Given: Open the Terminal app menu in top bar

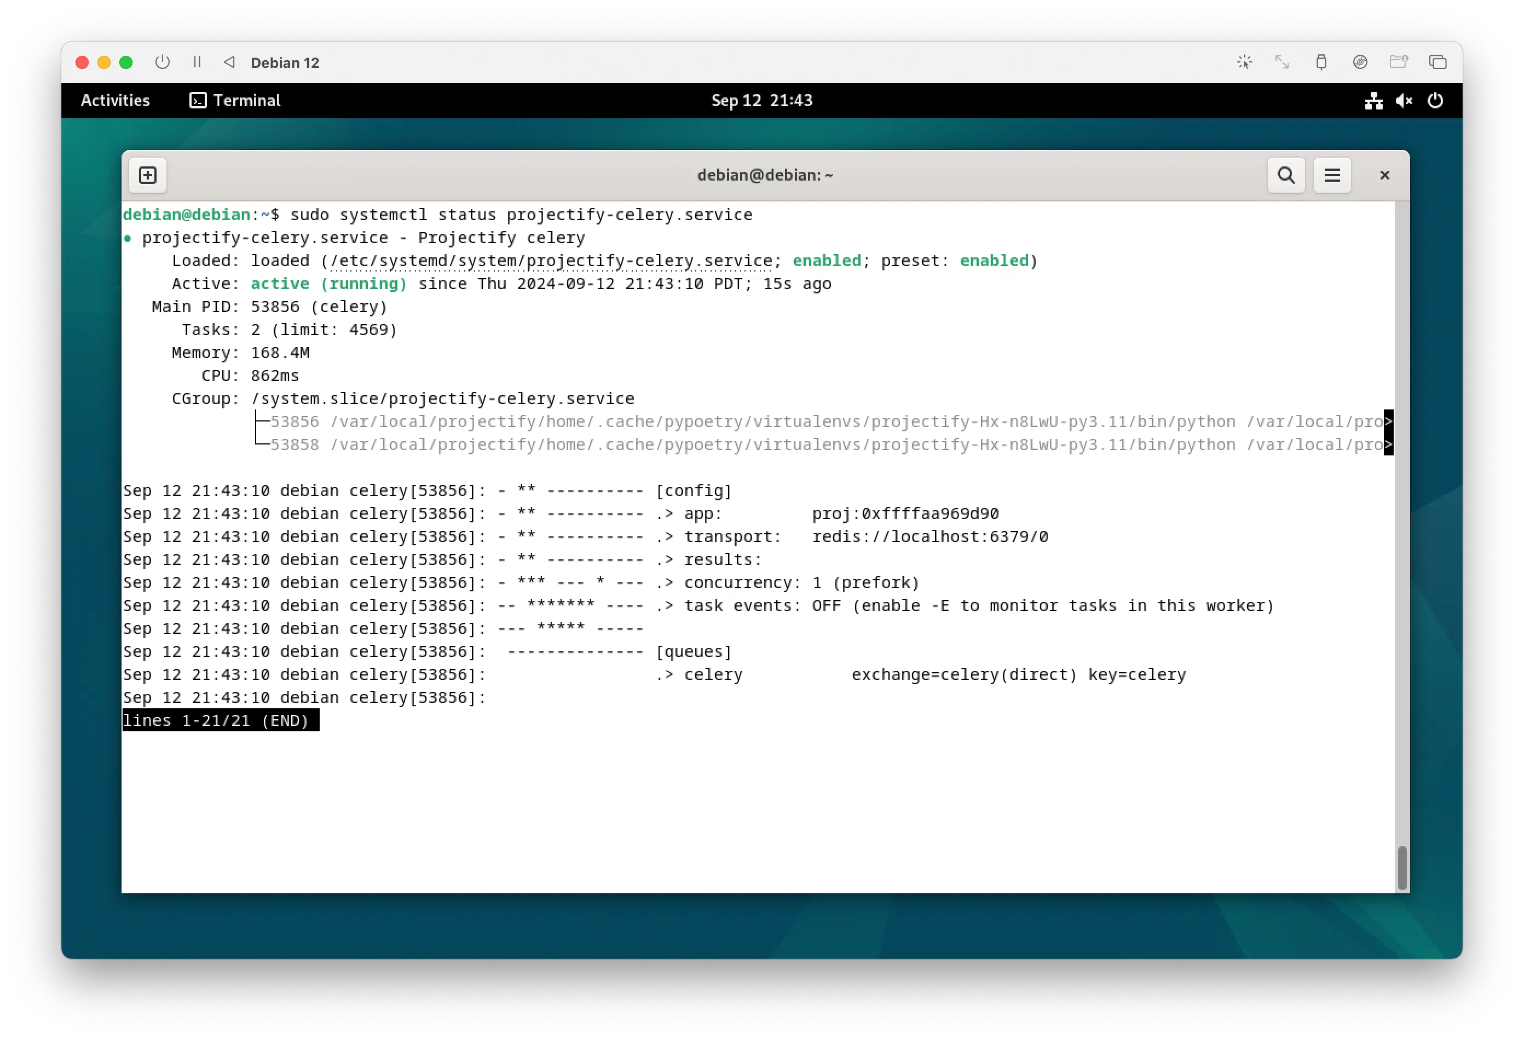Looking at the screenshot, I should 235,100.
